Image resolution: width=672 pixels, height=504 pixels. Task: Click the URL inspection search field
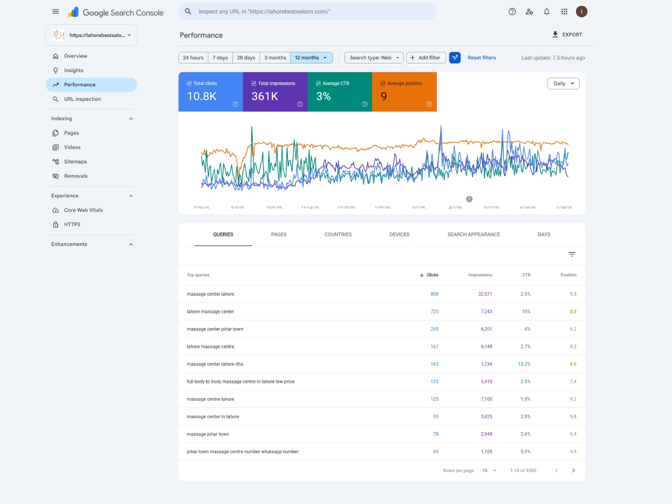(x=307, y=12)
